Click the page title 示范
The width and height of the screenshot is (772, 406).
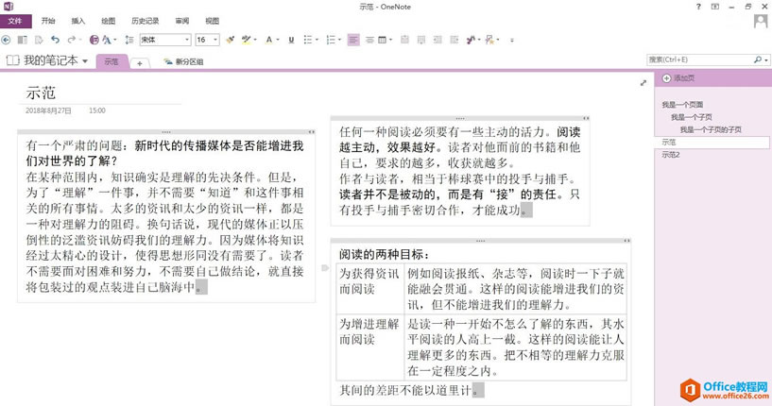[41, 93]
